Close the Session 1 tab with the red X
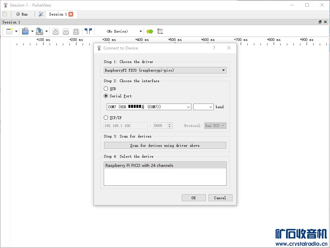 71,14
